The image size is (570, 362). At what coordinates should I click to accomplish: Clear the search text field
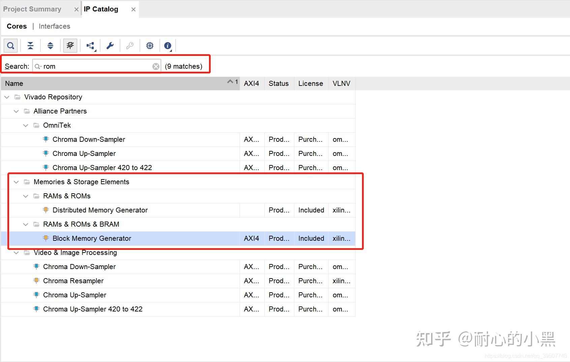click(x=156, y=66)
